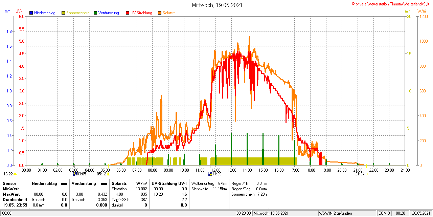Viewport: 433px width, 217px height.
Task: Click the Tag:7:29 h label
Action: pyautogui.click(x=121, y=200)
